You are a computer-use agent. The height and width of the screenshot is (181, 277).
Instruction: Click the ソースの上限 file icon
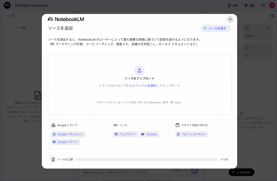click(53, 159)
